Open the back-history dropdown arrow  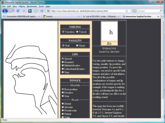pos(13,11)
